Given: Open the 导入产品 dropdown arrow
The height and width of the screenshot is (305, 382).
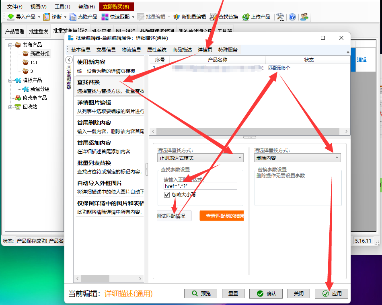Looking at the screenshot, I should [x=39, y=17].
